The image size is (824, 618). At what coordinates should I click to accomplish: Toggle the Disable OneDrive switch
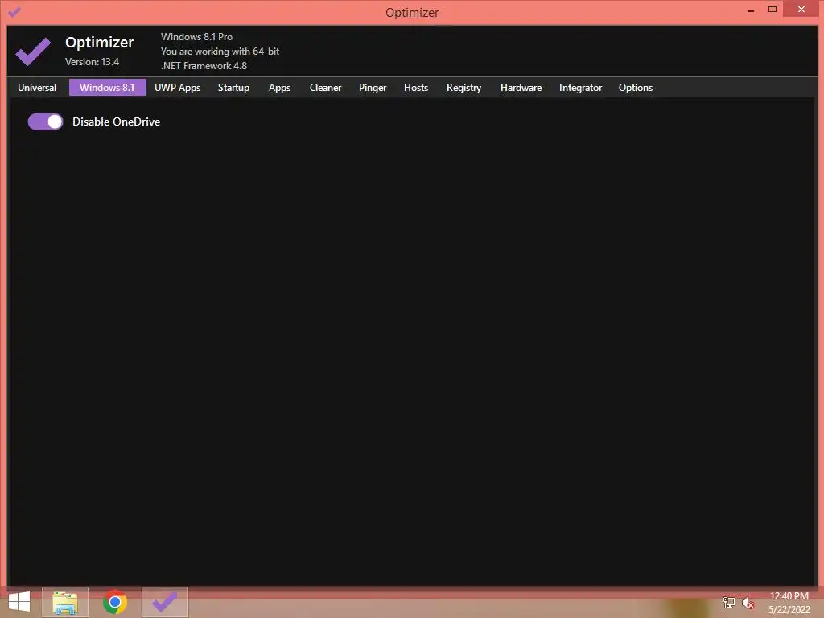[x=45, y=122]
